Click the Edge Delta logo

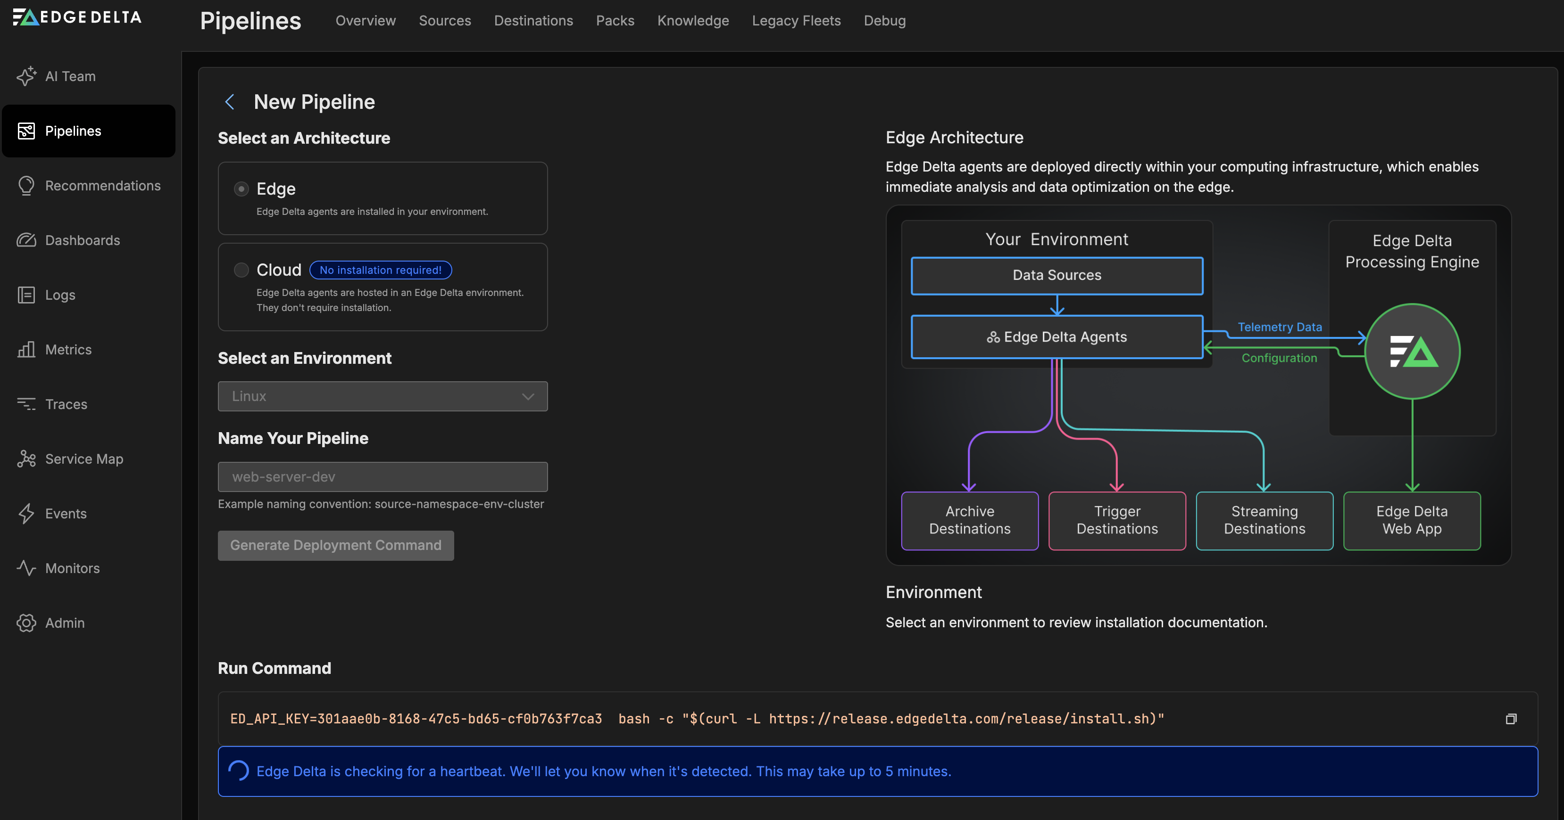tap(77, 17)
